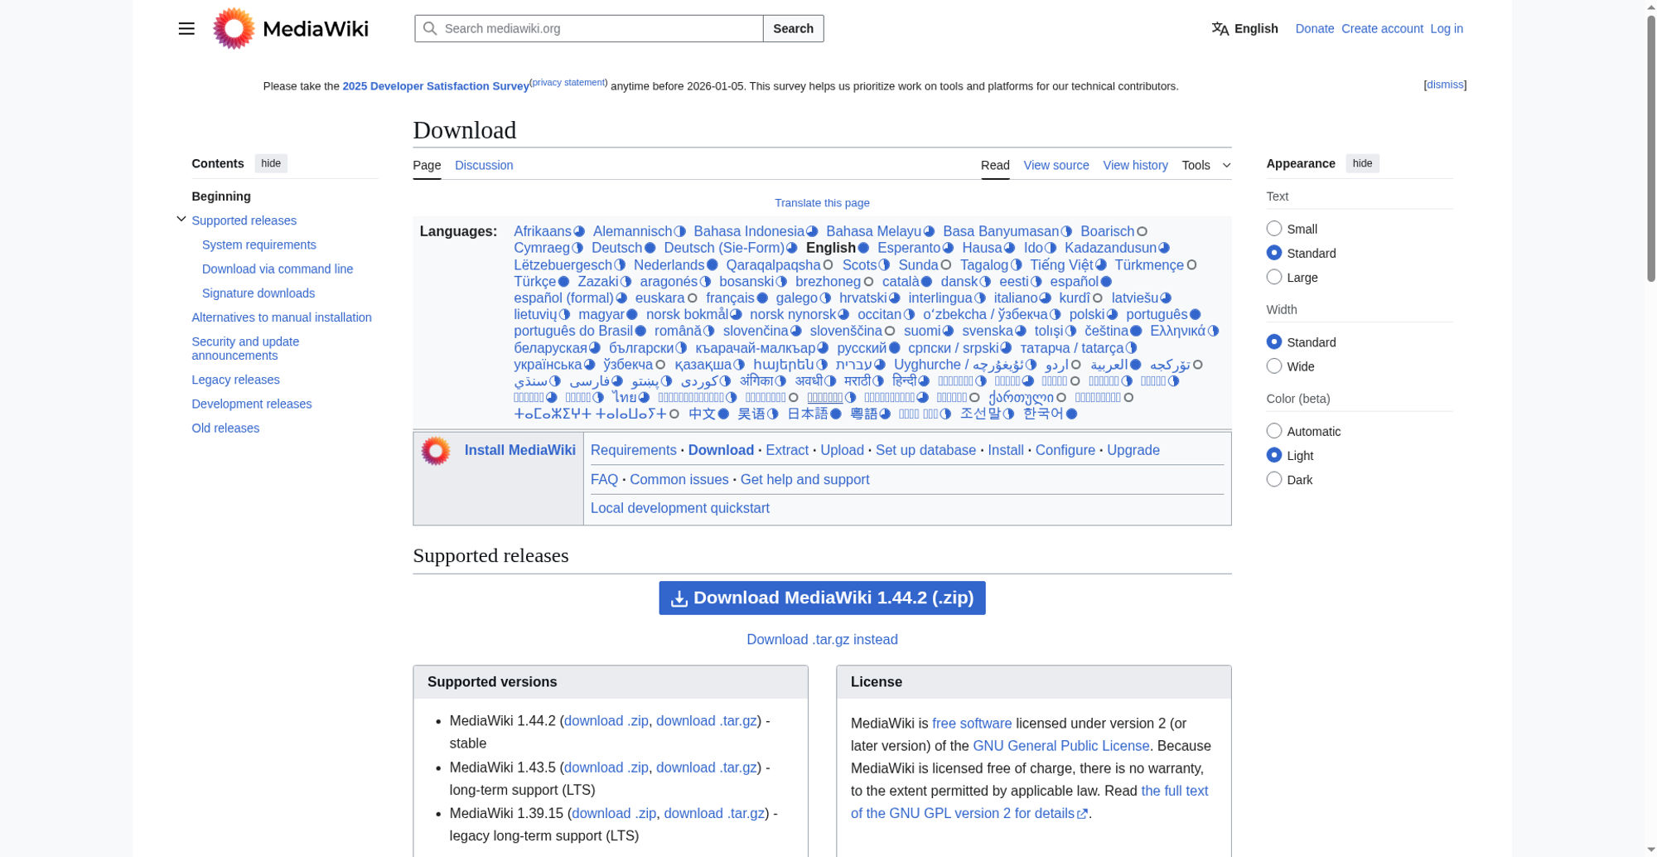This screenshot has width=1657, height=857.
Task: Open the main menu hamburger icon
Action: point(186,29)
